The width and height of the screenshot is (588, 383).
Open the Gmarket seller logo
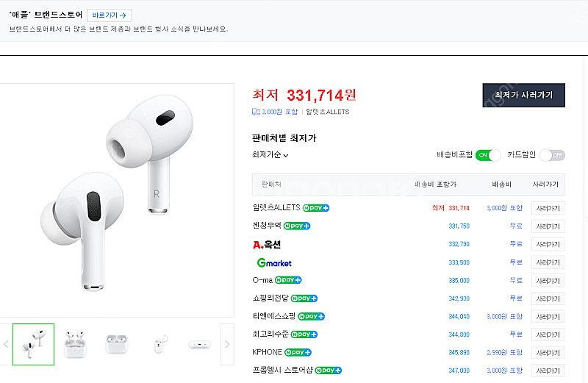pyautogui.click(x=274, y=262)
